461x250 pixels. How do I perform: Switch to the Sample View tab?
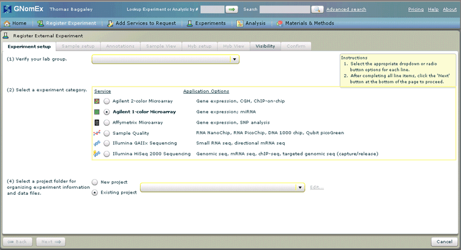[x=161, y=46]
